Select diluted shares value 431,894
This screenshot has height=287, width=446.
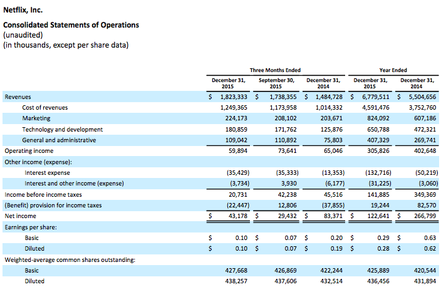tap(425, 281)
